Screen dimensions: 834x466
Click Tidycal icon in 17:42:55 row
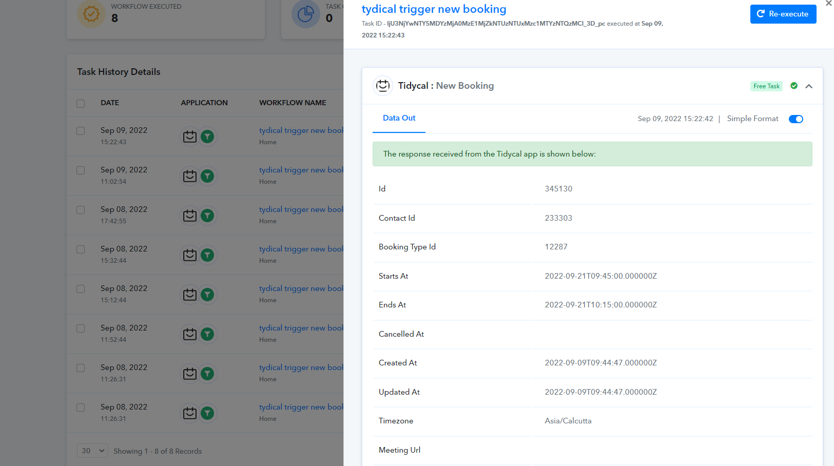tap(190, 216)
